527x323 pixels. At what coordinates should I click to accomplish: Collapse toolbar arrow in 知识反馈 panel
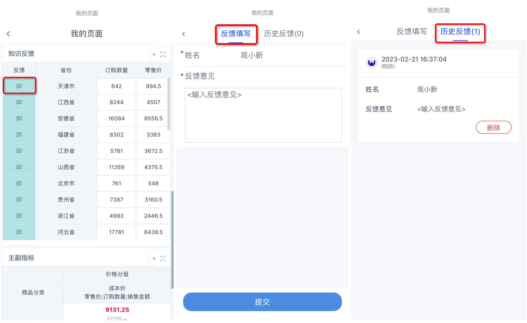tap(154, 55)
